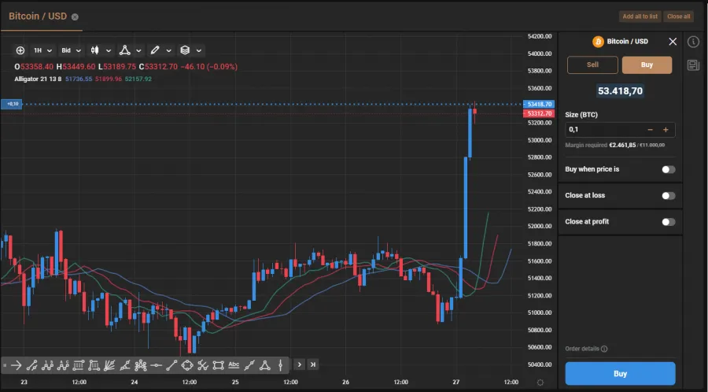Select the rectangle shape tool
This screenshot has width=708, height=392.
[x=219, y=365]
